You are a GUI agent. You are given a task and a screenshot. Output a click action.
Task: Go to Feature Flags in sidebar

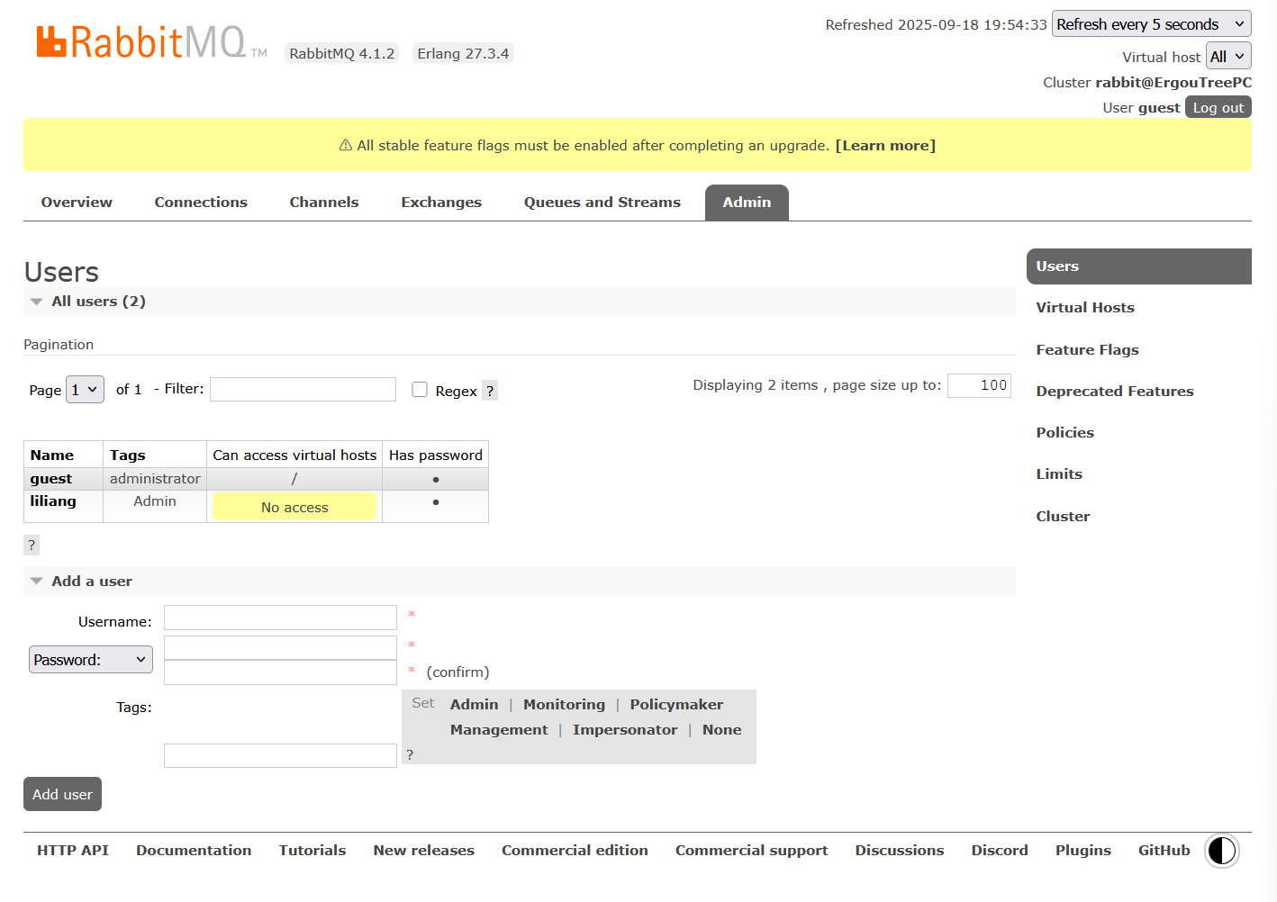1087,350
